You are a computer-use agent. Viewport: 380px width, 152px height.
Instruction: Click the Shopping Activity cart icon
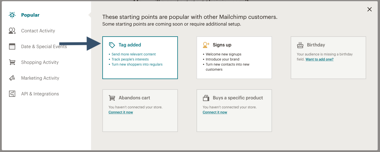click(12, 62)
